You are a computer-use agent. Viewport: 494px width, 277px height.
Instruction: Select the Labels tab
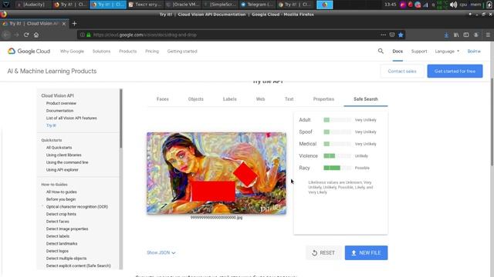pos(230,99)
